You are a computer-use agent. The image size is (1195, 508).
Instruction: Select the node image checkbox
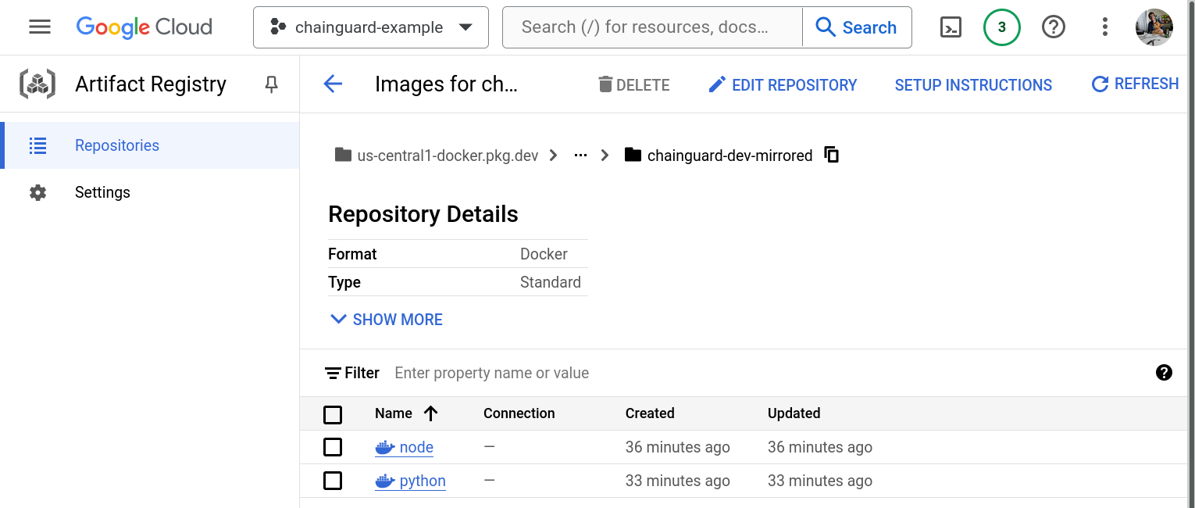(x=333, y=446)
